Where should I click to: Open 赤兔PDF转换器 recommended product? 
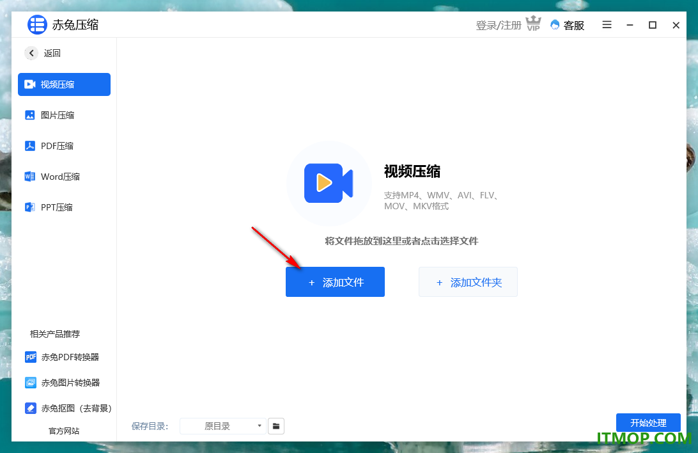point(62,357)
